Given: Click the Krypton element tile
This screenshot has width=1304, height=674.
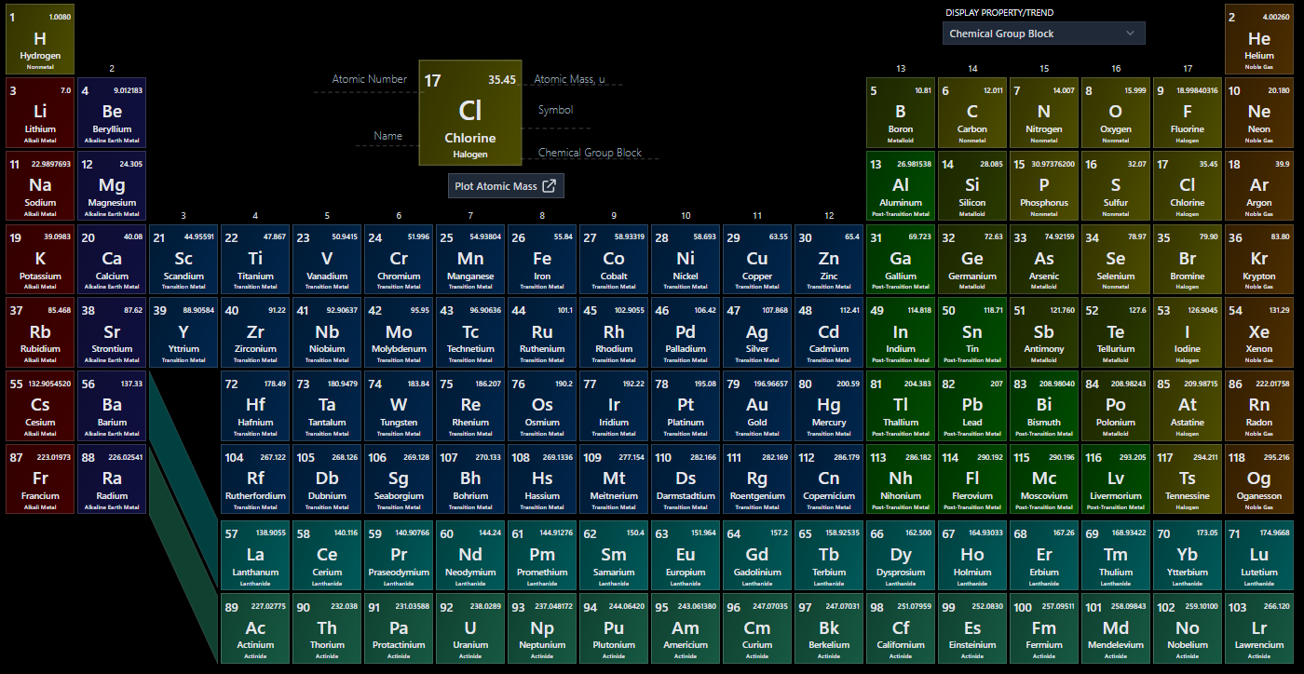Looking at the screenshot, I should pyautogui.click(x=1259, y=260).
